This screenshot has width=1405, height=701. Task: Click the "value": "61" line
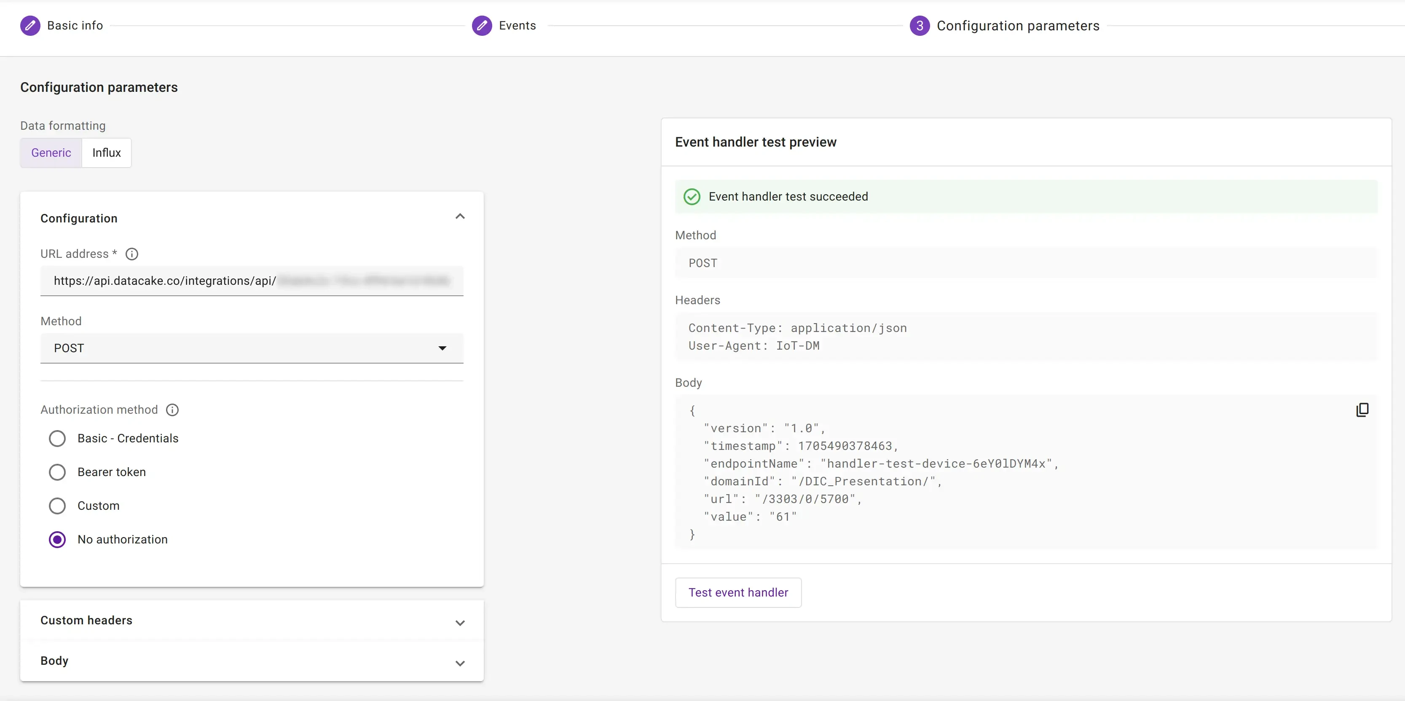point(750,517)
